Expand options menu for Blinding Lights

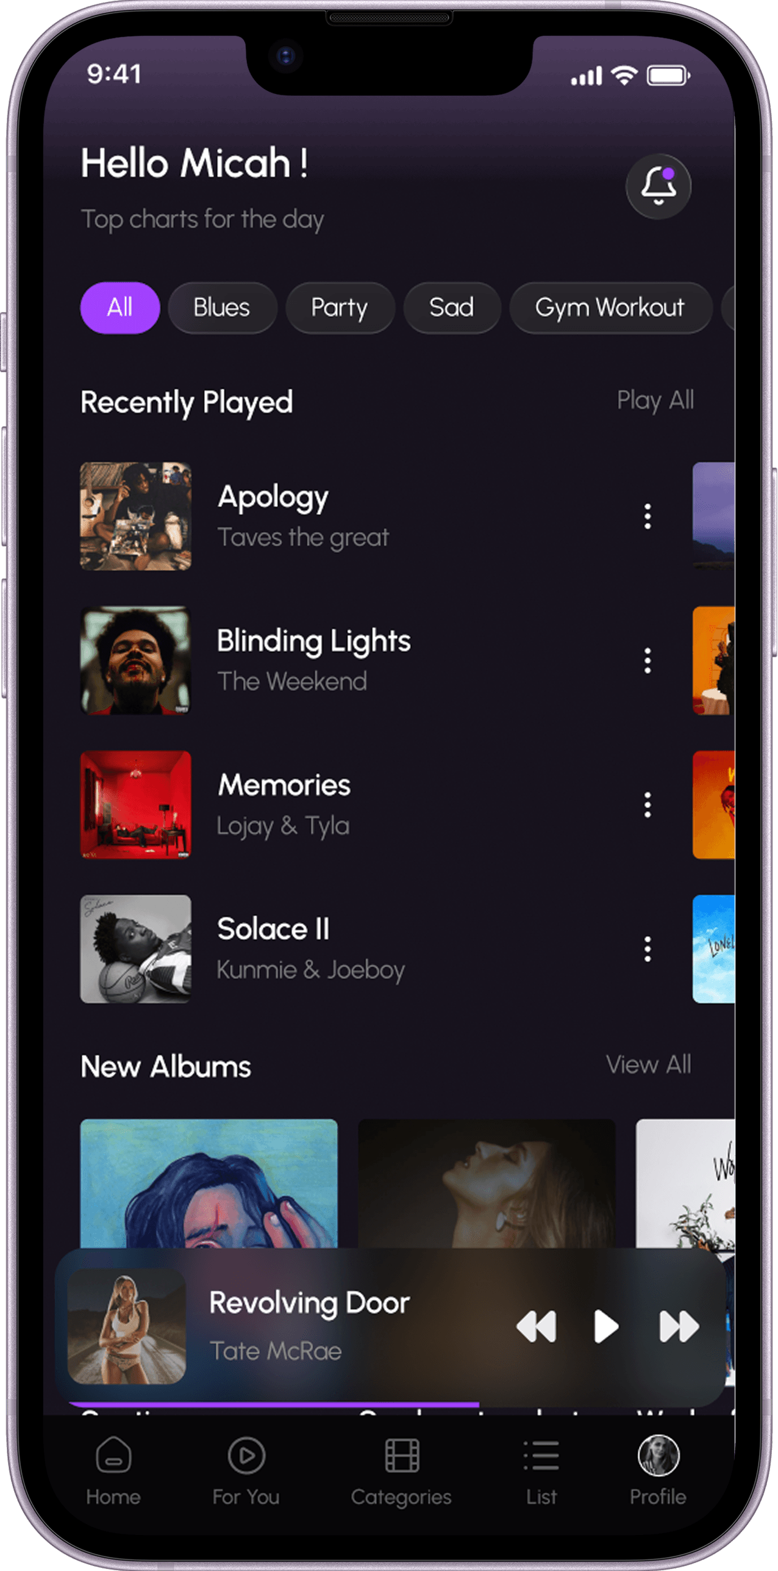(x=648, y=660)
